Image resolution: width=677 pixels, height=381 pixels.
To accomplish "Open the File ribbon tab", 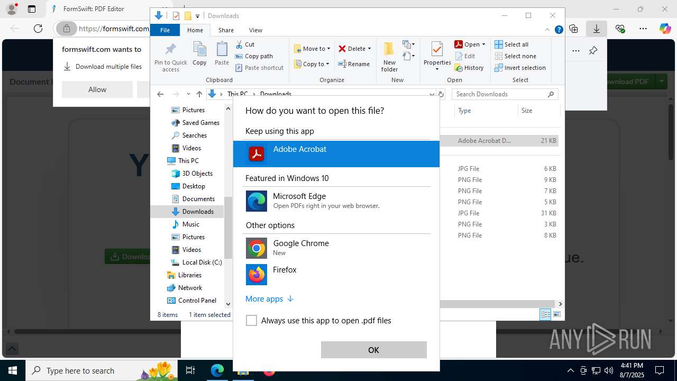I will coord(165,30).
